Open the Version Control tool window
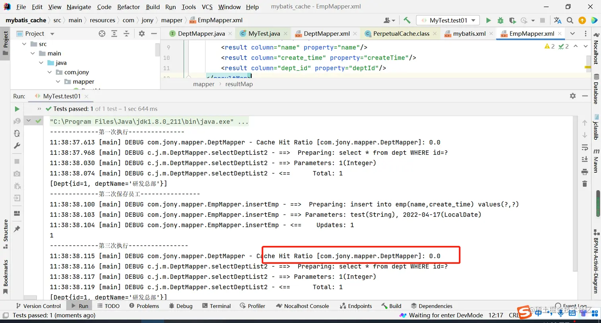This screenshot has height=323, width=601. 38,306
